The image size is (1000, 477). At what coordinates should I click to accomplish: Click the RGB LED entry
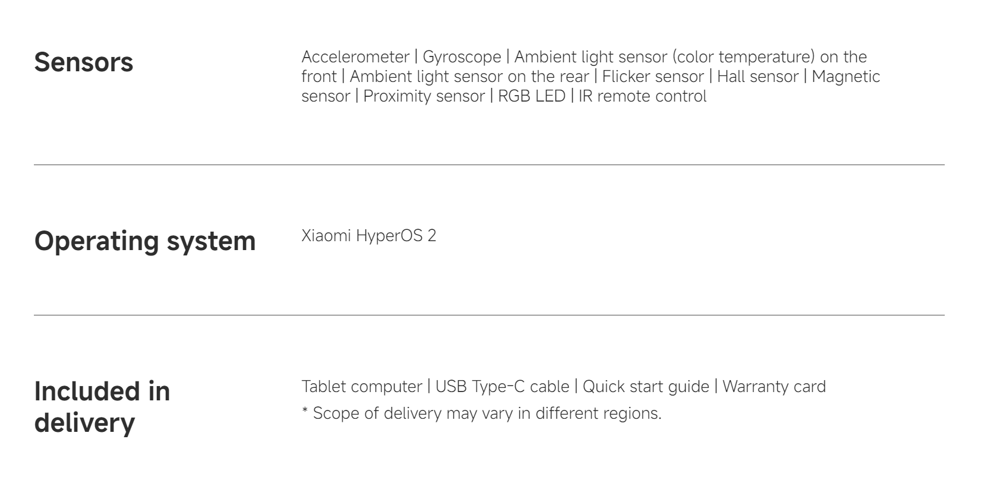pyautogui.click(x=531, y=96)
